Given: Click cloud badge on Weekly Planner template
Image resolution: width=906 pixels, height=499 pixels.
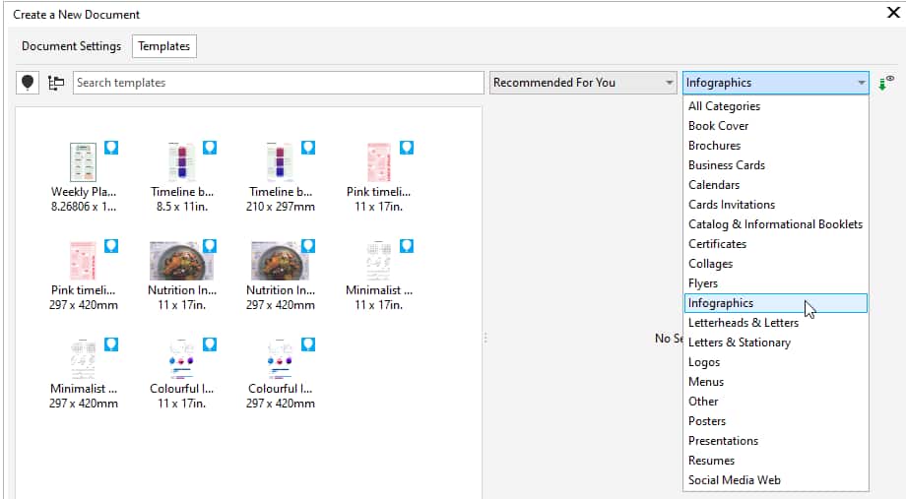Looking at the screenshot, I should click(111, 148).
